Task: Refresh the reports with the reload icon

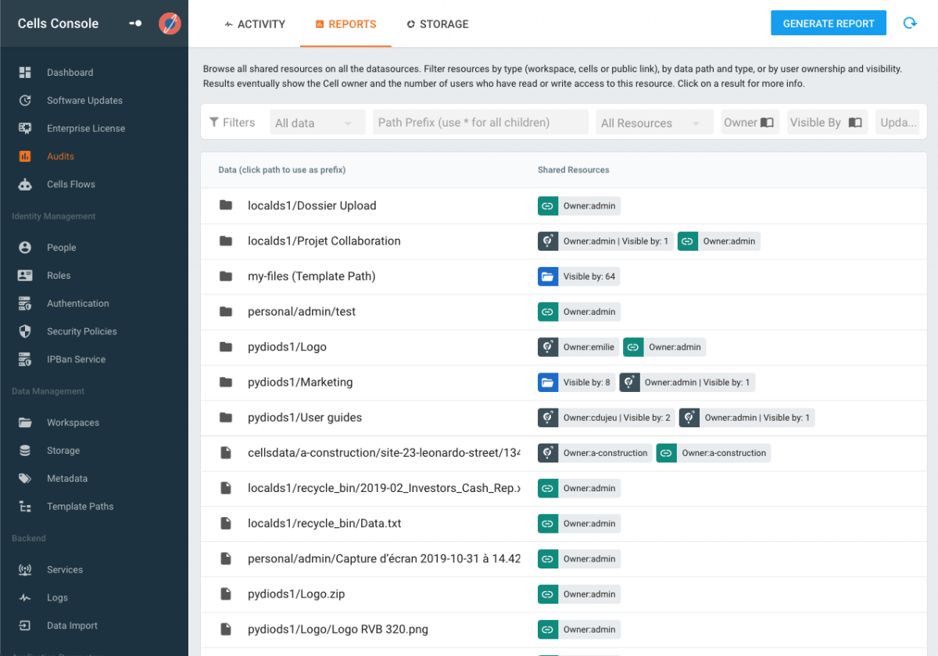Action: (x=910, y=23)
